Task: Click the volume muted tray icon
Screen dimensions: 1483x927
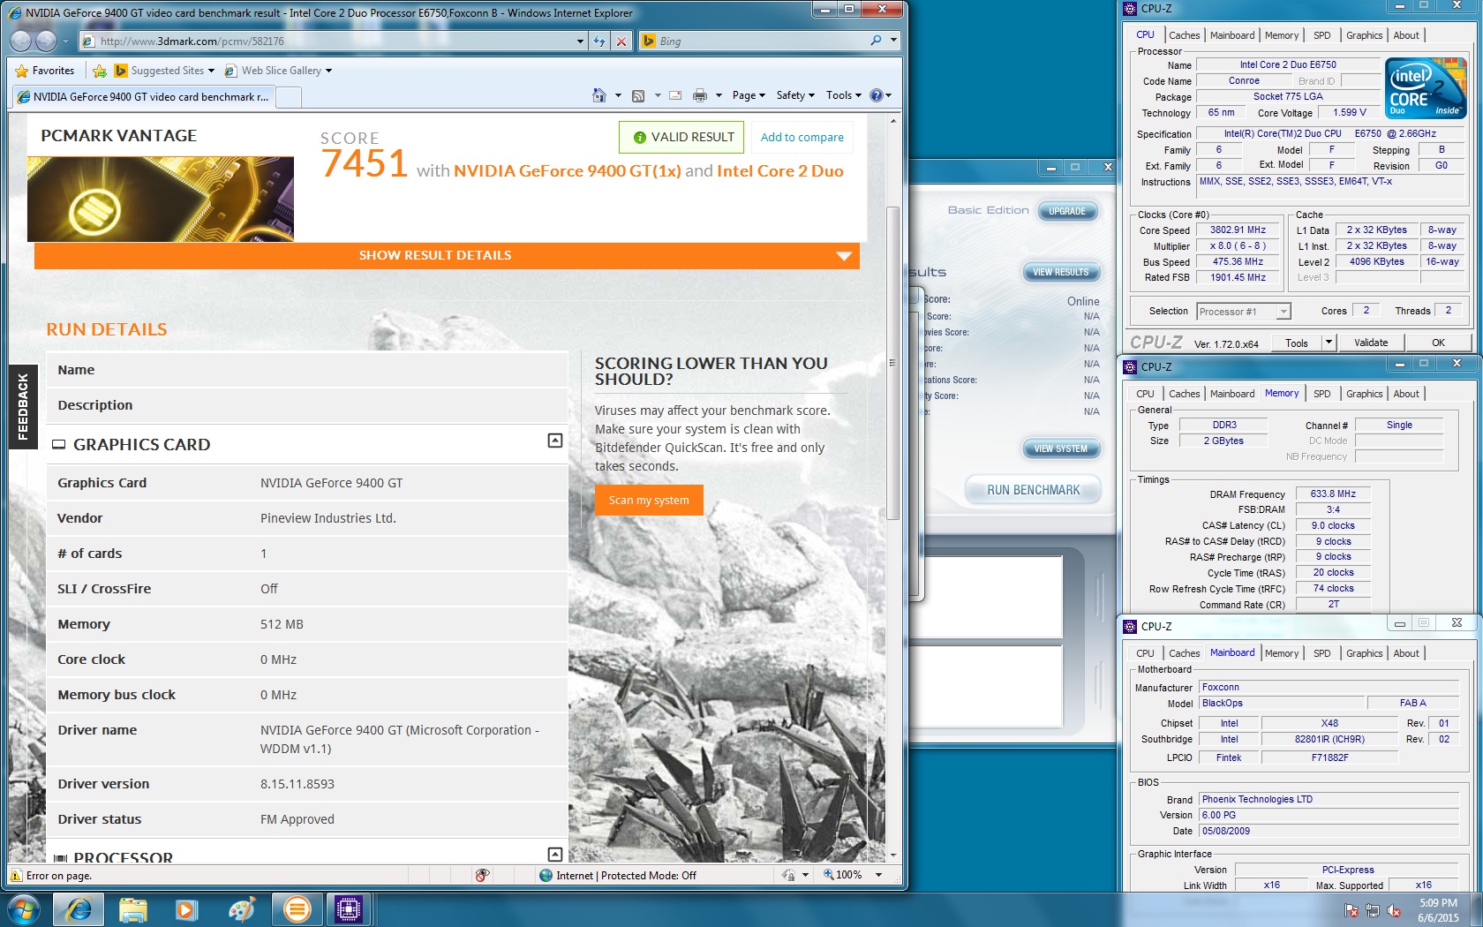Action: (x=1394, y=910)
